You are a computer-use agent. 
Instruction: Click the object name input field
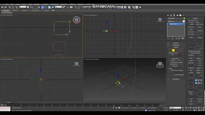click(x=175, y=19)
